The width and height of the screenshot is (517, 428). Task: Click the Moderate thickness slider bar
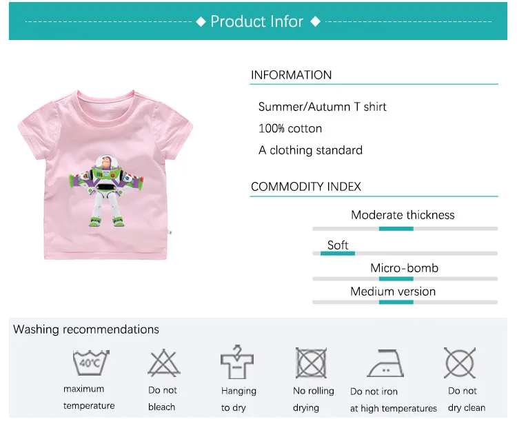point(405,229)
